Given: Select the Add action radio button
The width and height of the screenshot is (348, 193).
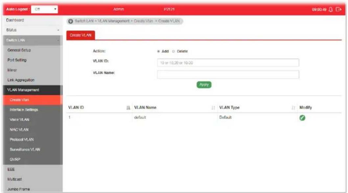Looking at the screenshot, I should (158, 51).
